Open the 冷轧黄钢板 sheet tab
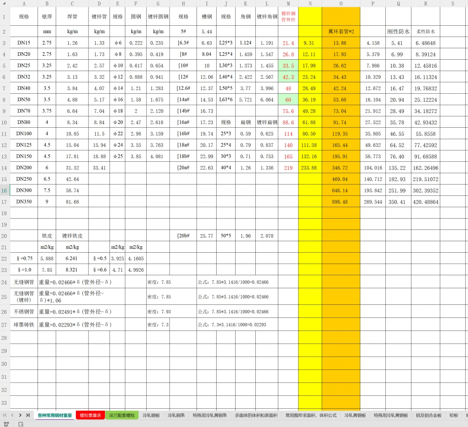This screenshot has height=427, width=468. click(355, 416)
